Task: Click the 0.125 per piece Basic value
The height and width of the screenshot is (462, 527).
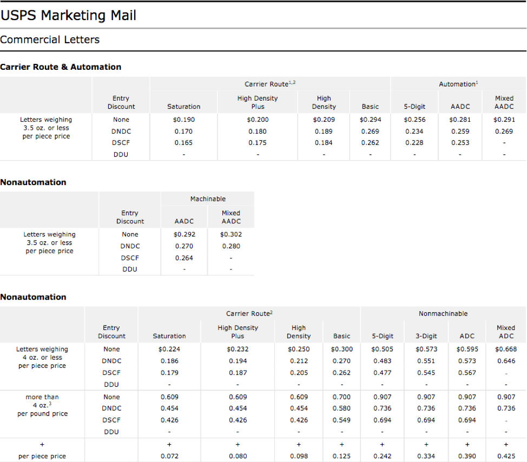Action: 341,456
